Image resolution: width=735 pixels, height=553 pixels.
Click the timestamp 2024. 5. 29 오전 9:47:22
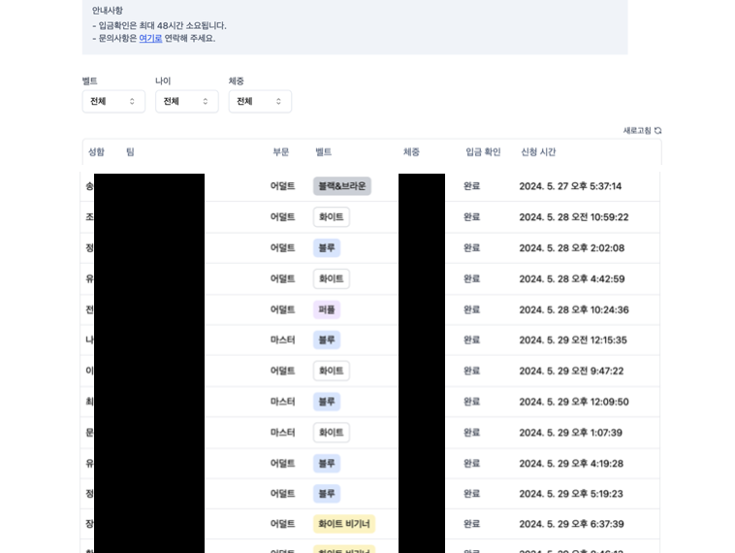(571, 371)
